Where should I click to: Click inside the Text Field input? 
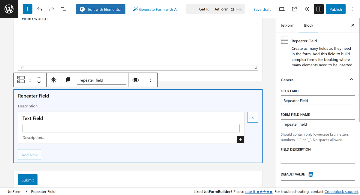pyautogui.click(x=131, y=128)
